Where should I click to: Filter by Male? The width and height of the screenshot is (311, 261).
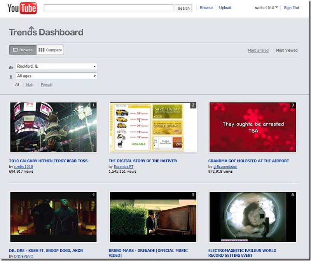30,85
